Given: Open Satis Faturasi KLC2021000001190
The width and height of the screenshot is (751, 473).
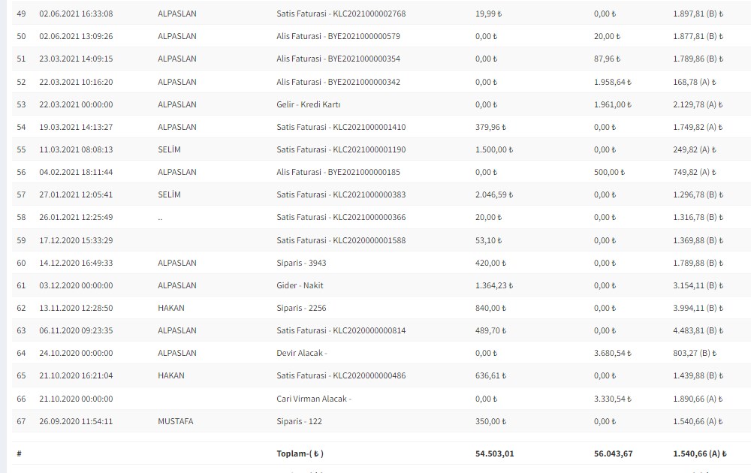Looking at the screenshot, I should click(x=341, y=149).
